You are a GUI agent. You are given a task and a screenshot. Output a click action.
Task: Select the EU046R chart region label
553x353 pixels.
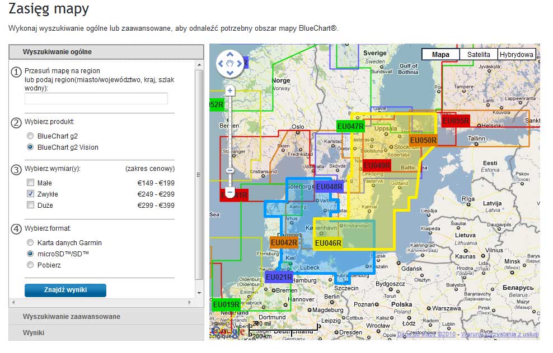click(328, 243)
